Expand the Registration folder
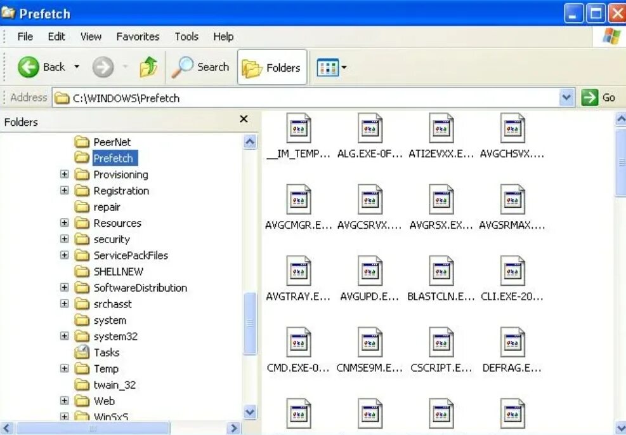Viewport: 626px width, 435px height. 64,190
